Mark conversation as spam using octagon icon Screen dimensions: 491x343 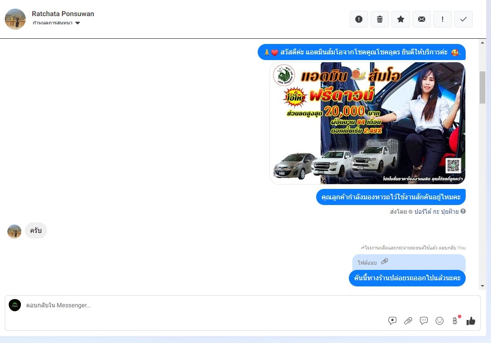click(x=359, y=19)
